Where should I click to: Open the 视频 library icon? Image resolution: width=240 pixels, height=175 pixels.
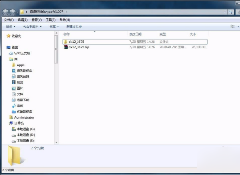pos(14,82)
